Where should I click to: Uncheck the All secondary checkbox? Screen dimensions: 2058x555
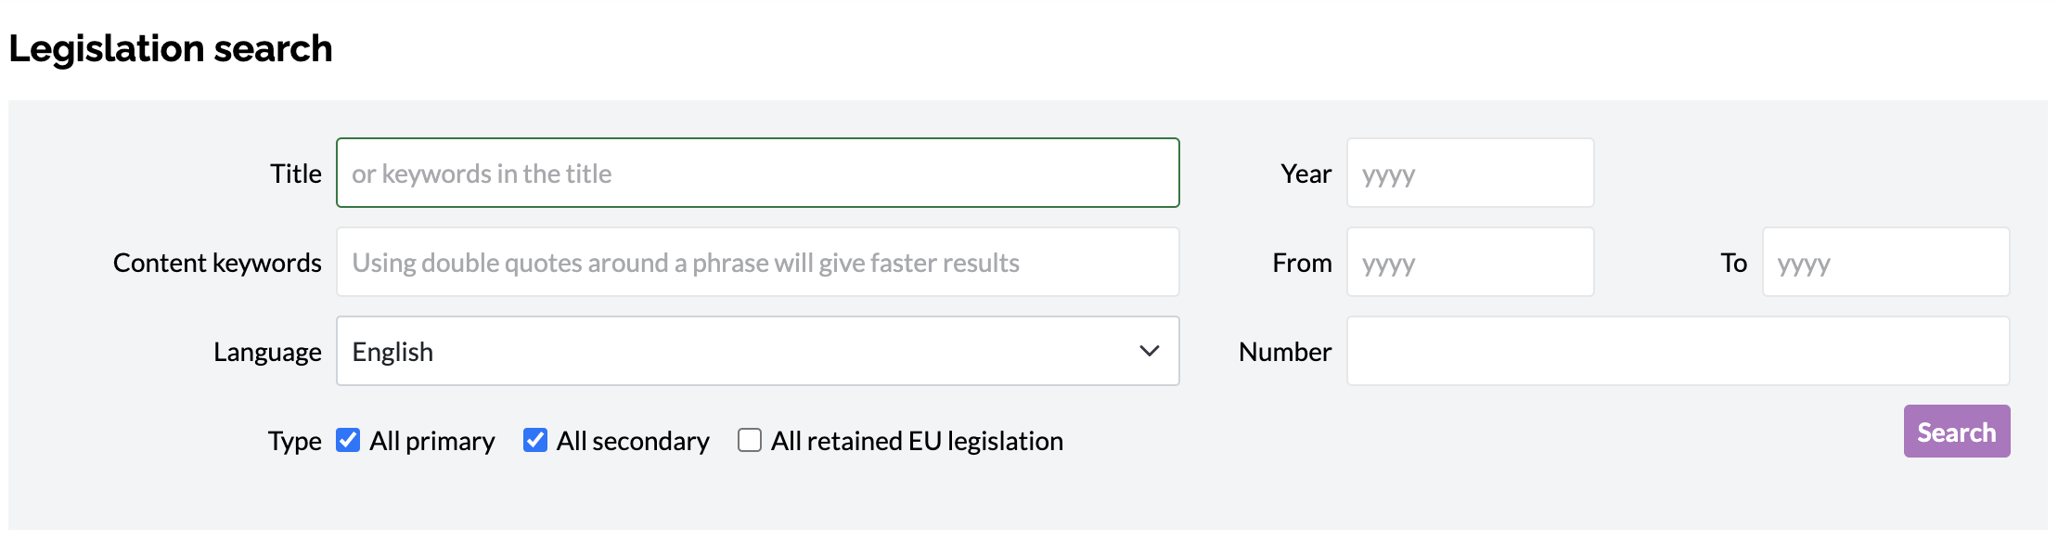535,440
